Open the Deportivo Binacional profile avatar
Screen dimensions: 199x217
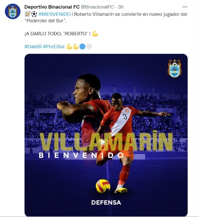(x=13, y=12)
